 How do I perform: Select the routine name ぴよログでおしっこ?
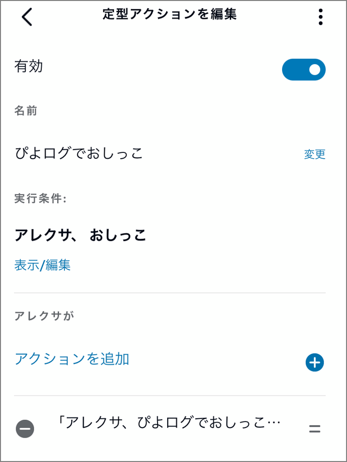point(79,154)
